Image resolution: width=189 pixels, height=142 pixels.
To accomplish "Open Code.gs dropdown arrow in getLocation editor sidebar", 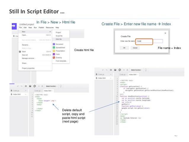I will click(x=111, y=74).
